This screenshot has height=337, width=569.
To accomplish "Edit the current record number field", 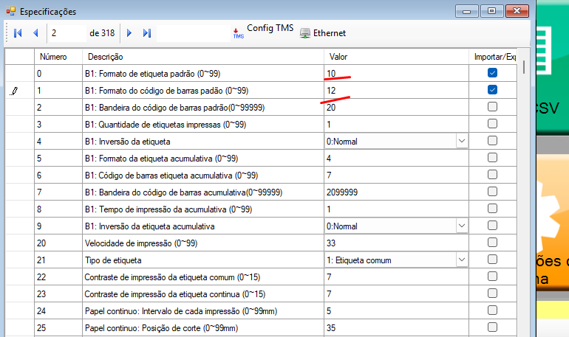I will click(x=67, y=33).
